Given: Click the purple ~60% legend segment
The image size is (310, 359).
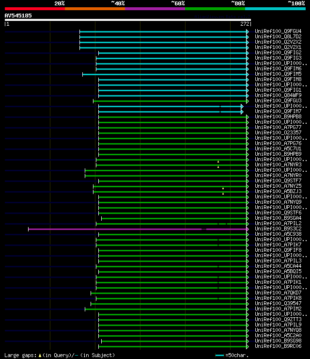Looking at the screenshot, I should [x=155, y=9].
